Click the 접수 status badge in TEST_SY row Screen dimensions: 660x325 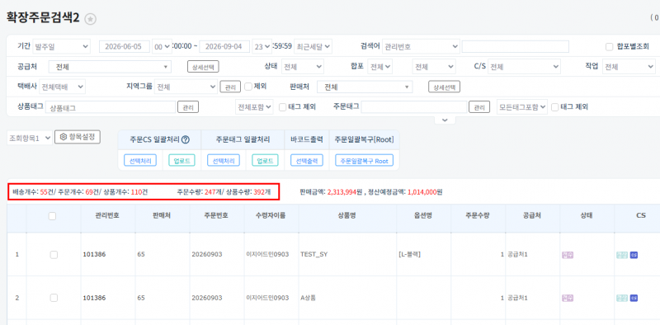click(x=568, y=255)
